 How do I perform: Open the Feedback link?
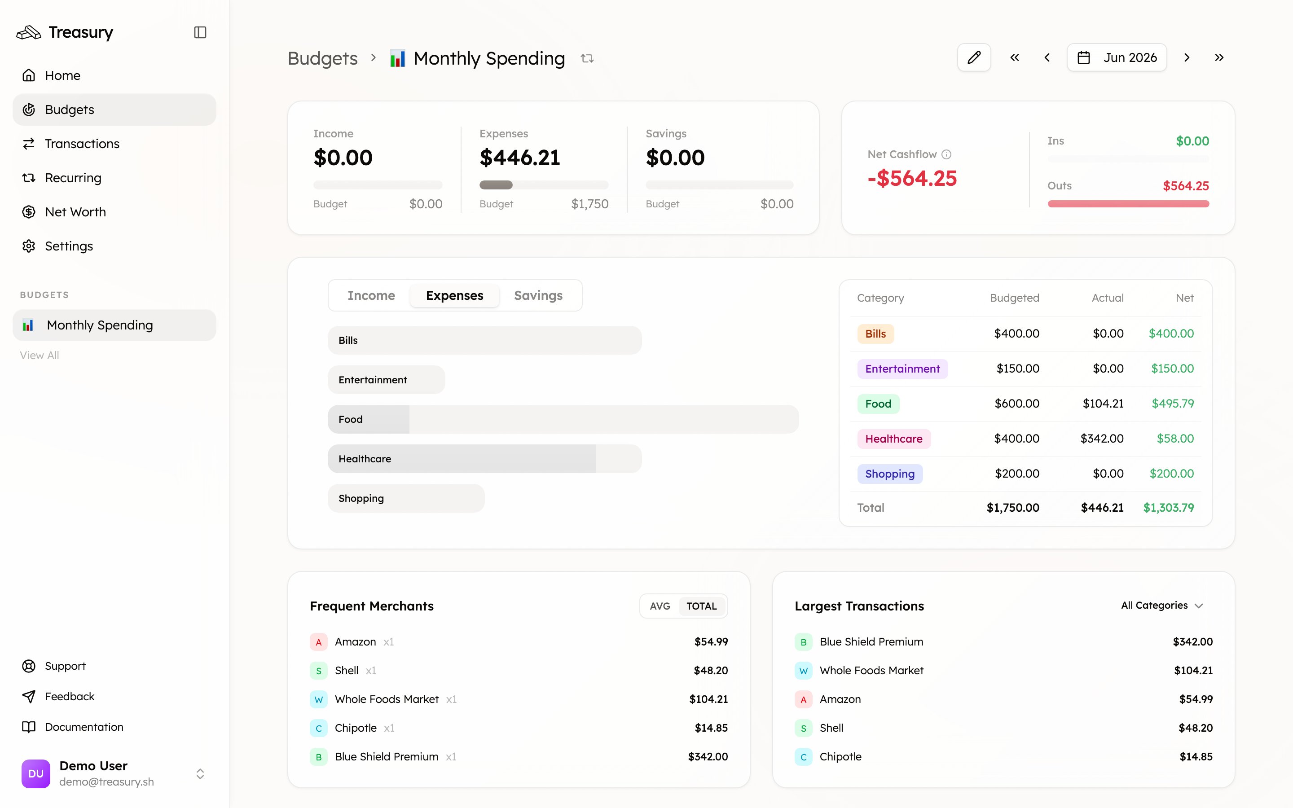pos(114,696)
